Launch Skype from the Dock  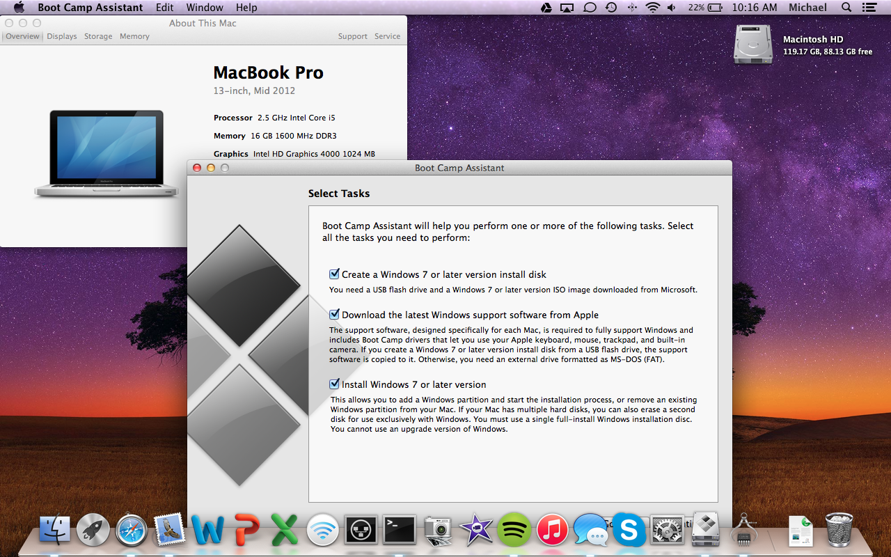point(629,531)
